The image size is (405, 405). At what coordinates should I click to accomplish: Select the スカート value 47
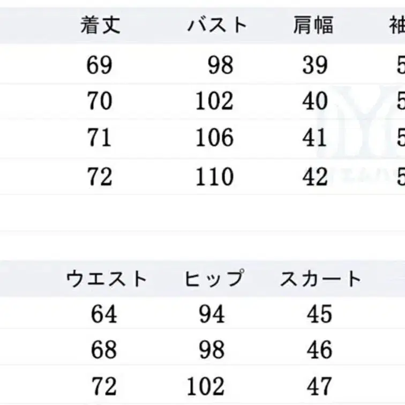[320, 386]
